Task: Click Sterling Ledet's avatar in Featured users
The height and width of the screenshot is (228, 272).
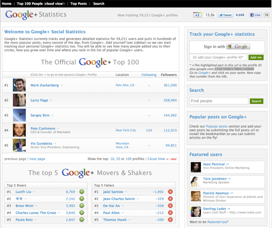Action: tap(196, 212)
